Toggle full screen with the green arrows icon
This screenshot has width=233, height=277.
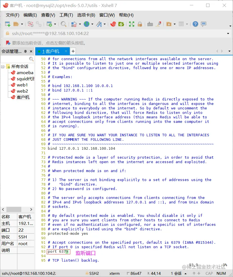pos(132,24)
